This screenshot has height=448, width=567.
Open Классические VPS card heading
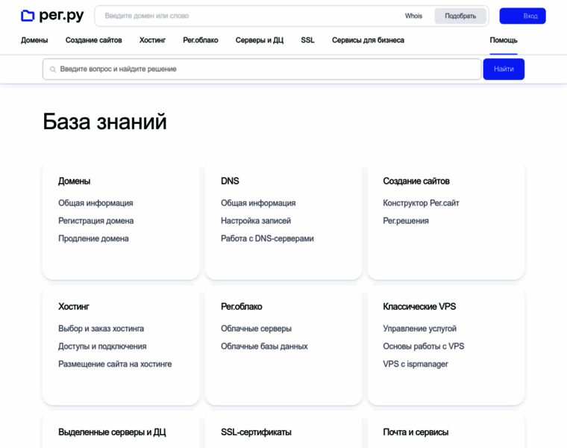(x=419, y=307)
